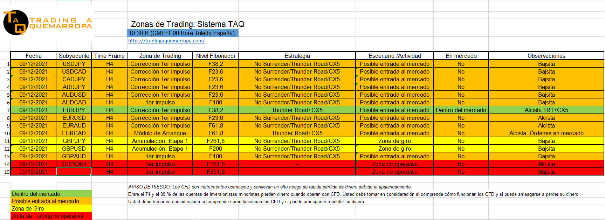Click the empty Subyacente cell in row 15
Screen dimensions: 605x220
coord(74,172)
